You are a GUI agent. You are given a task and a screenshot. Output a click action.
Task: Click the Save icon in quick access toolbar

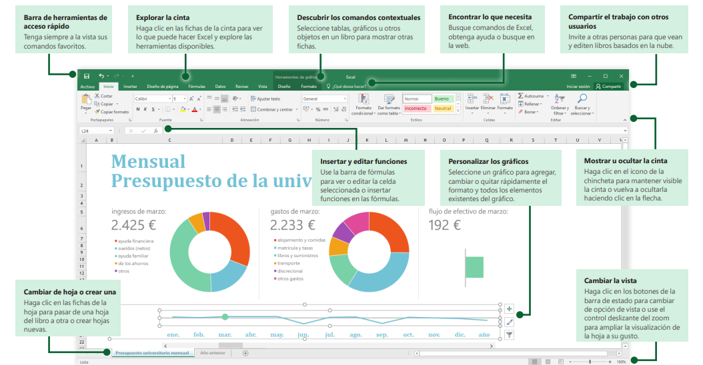tap(87, 76)
